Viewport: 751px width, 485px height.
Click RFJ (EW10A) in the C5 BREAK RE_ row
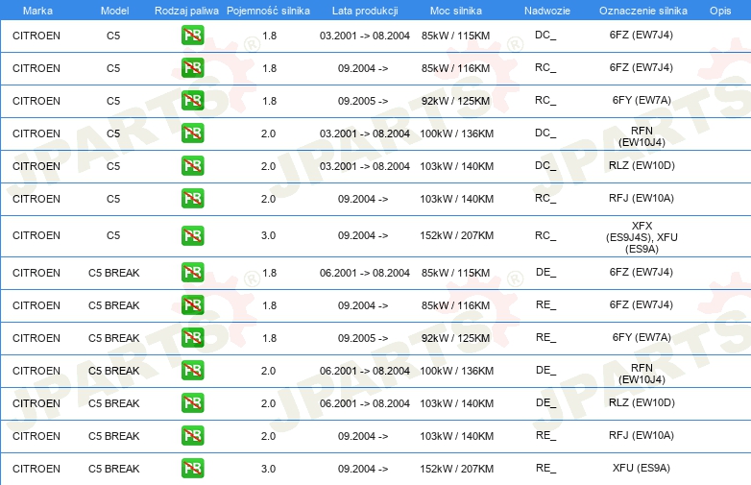click(x=642, y=435)
